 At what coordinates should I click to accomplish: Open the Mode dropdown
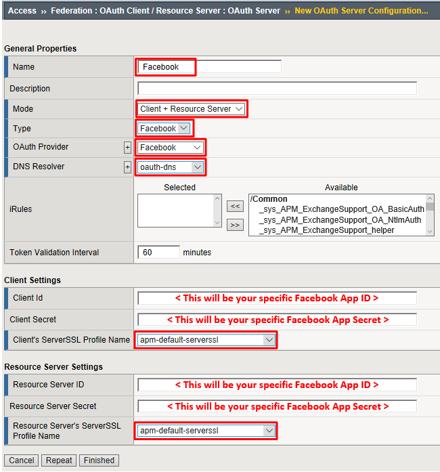pos(192,108)
